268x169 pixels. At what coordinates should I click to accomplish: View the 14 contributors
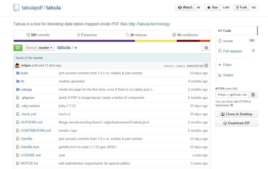click(185, 35)
